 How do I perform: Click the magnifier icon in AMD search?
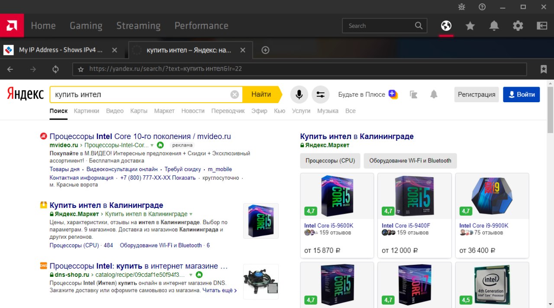[419, 26]
